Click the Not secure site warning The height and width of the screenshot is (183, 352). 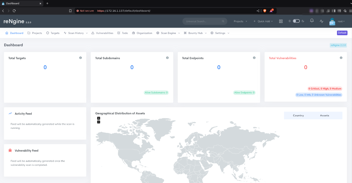pyautogui.click(x=85, y=11)
